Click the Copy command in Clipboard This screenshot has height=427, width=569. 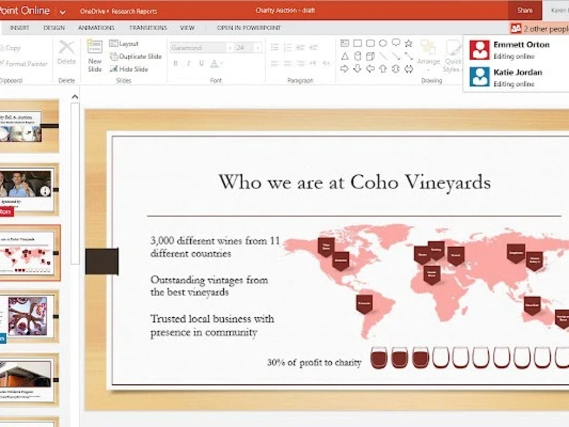point(10,48)
